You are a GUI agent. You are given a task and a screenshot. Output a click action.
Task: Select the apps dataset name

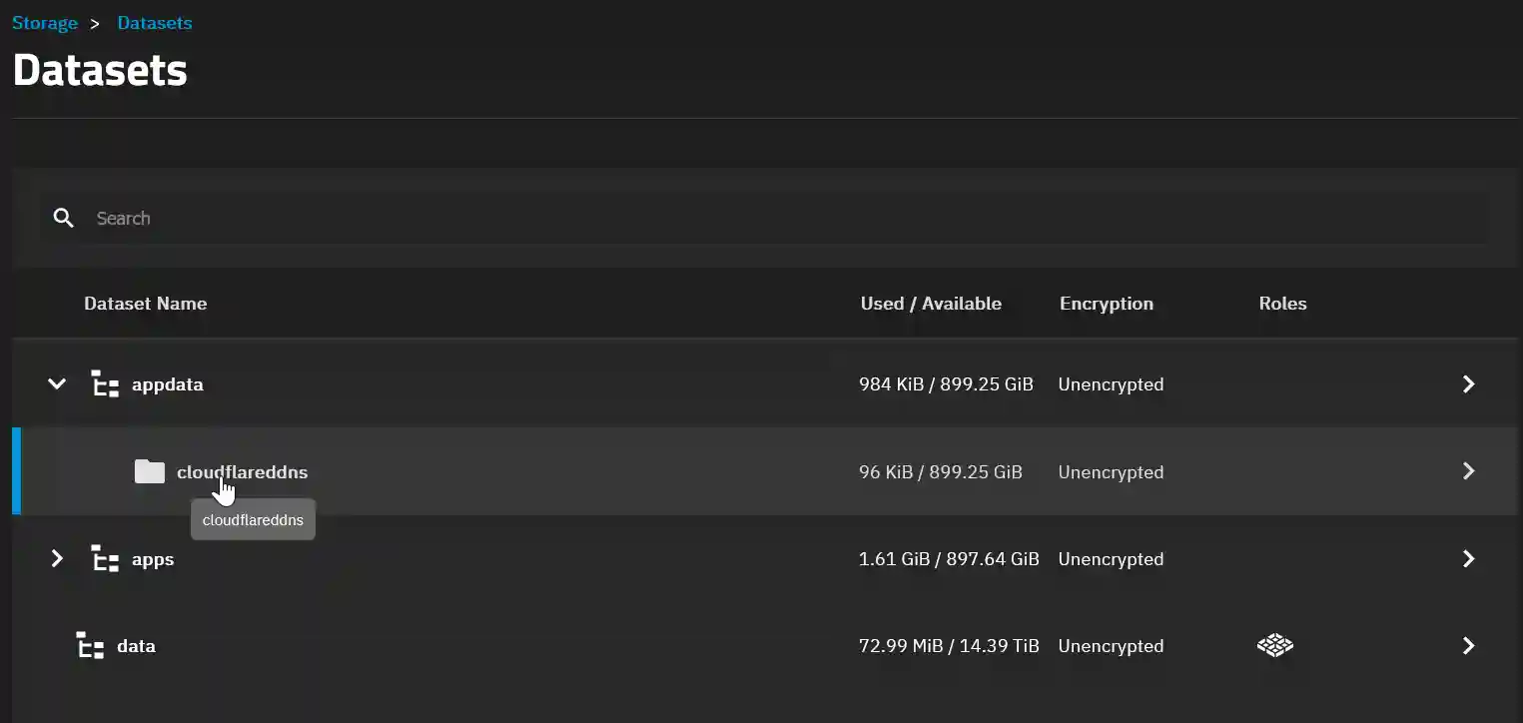coord(152,558)
